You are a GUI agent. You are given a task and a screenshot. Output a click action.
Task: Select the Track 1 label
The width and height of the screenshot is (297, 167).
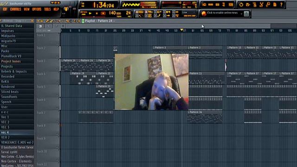[41, 35]
